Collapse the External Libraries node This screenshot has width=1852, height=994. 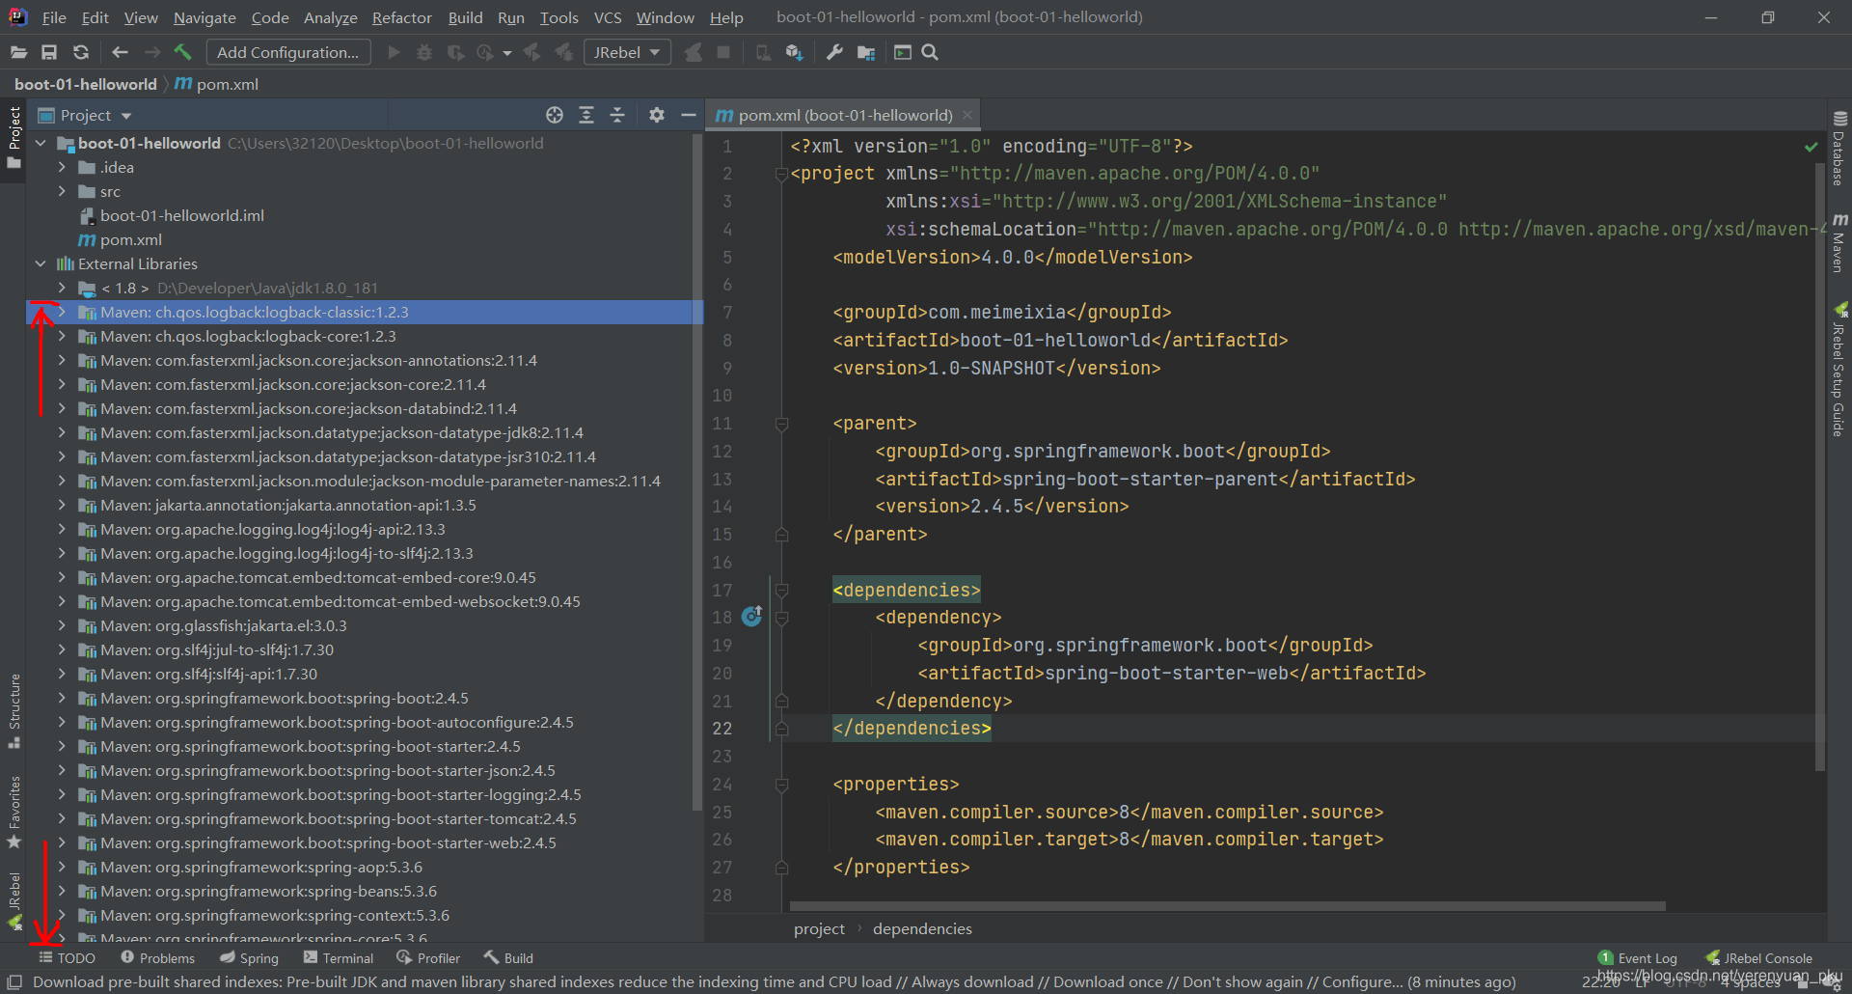pyautogui.click(x=41, y=263)
